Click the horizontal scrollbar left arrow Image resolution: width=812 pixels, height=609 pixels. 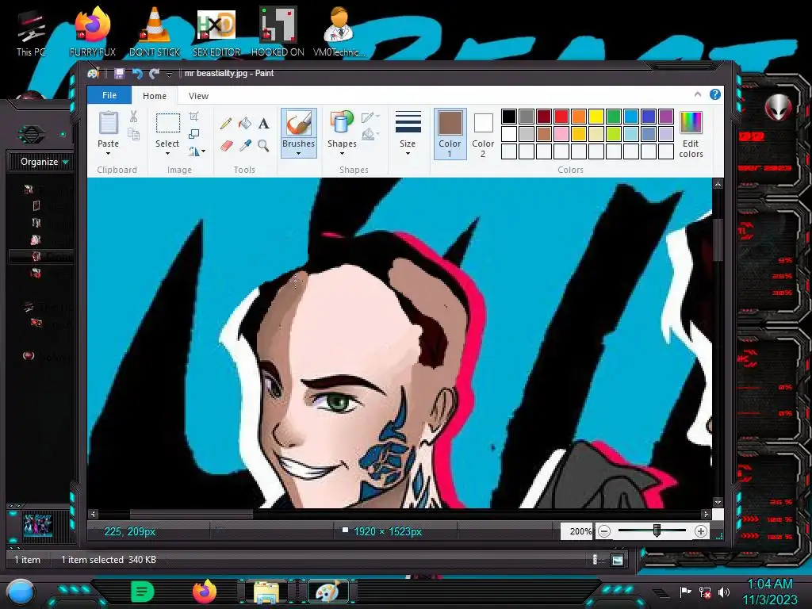pos(94,514)
